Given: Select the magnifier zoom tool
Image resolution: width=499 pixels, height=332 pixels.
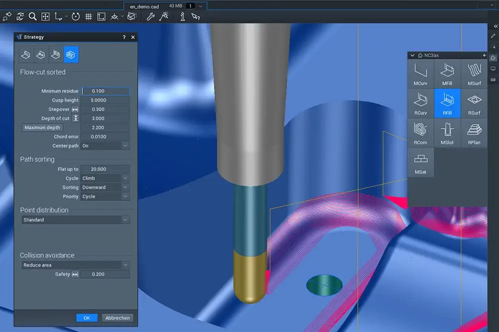Looking at the screenshot, I should (x=32, y=16).
